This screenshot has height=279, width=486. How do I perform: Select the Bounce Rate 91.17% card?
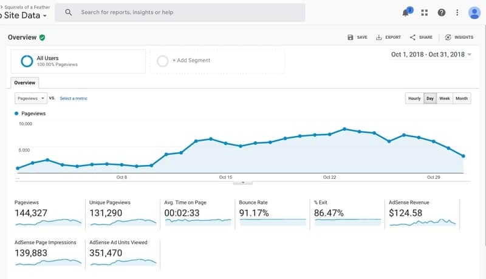273,213
